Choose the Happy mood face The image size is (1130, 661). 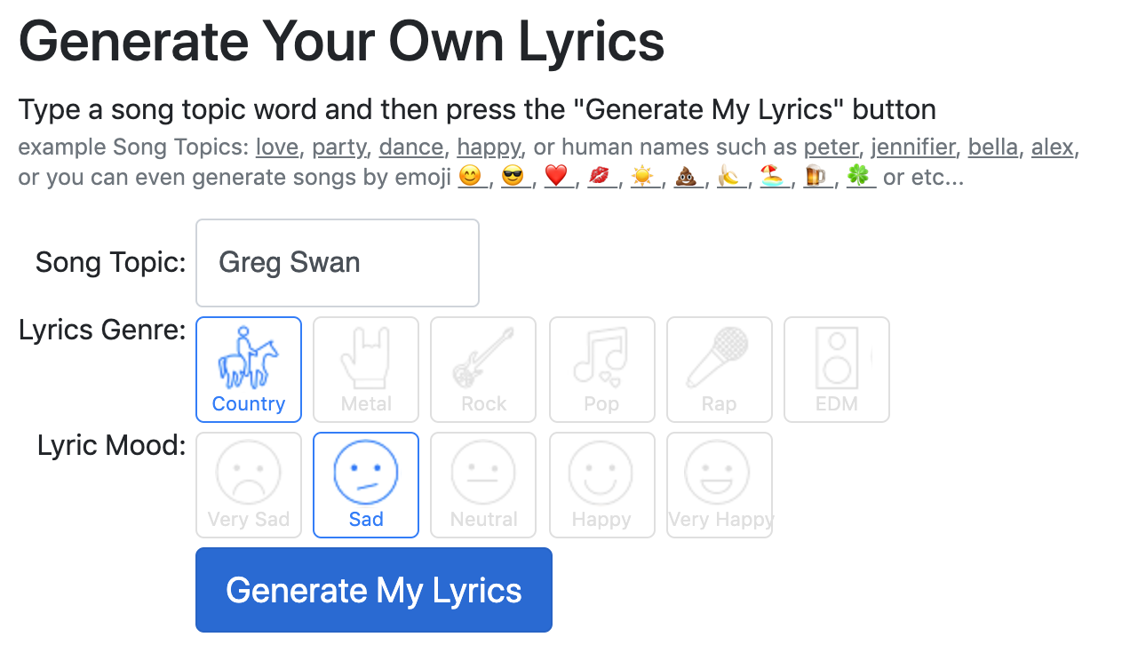coord(601,484)
